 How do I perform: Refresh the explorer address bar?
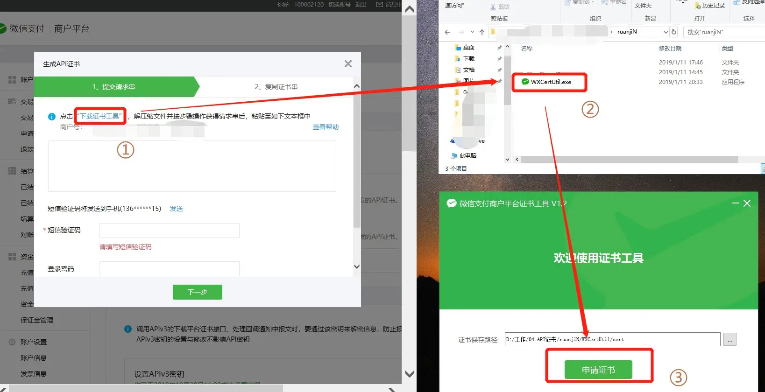pyautogui.click(x=674, y=32)
